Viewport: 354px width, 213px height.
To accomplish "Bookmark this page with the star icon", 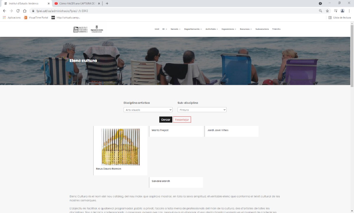I will [x=327, y=11].
